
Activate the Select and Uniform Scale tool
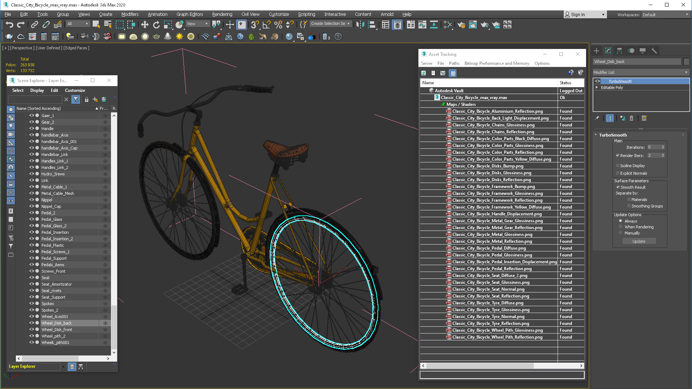point(168,24)
